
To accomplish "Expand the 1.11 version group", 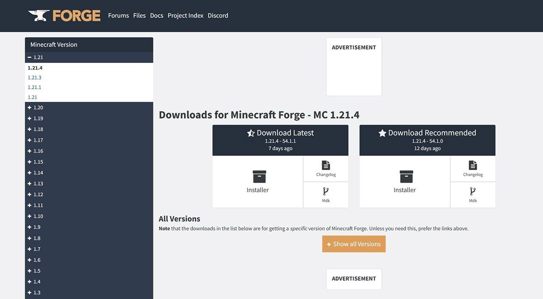I will coord(89,205).
